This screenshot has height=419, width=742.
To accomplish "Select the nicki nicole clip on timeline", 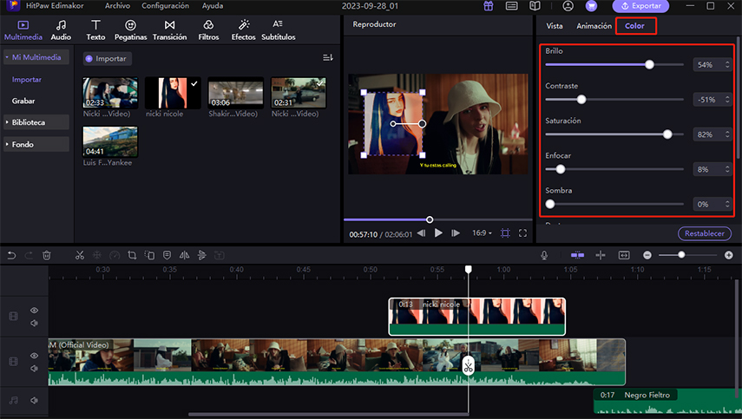I will click(x=477, y=317).
